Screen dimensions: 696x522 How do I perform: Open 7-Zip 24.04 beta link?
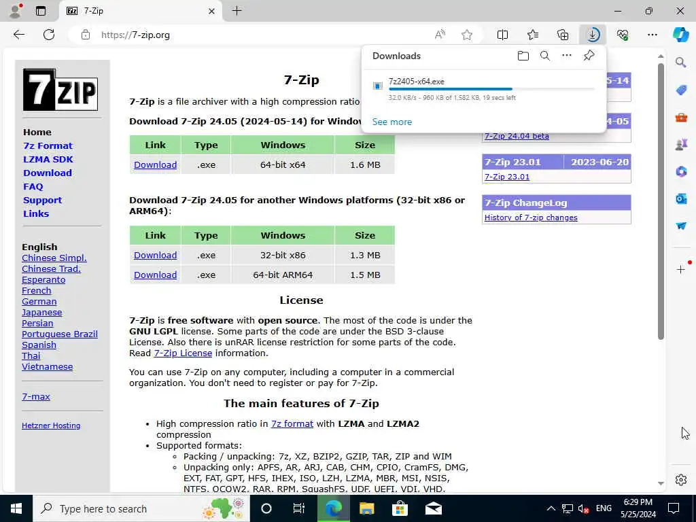(x=517, y=136)
